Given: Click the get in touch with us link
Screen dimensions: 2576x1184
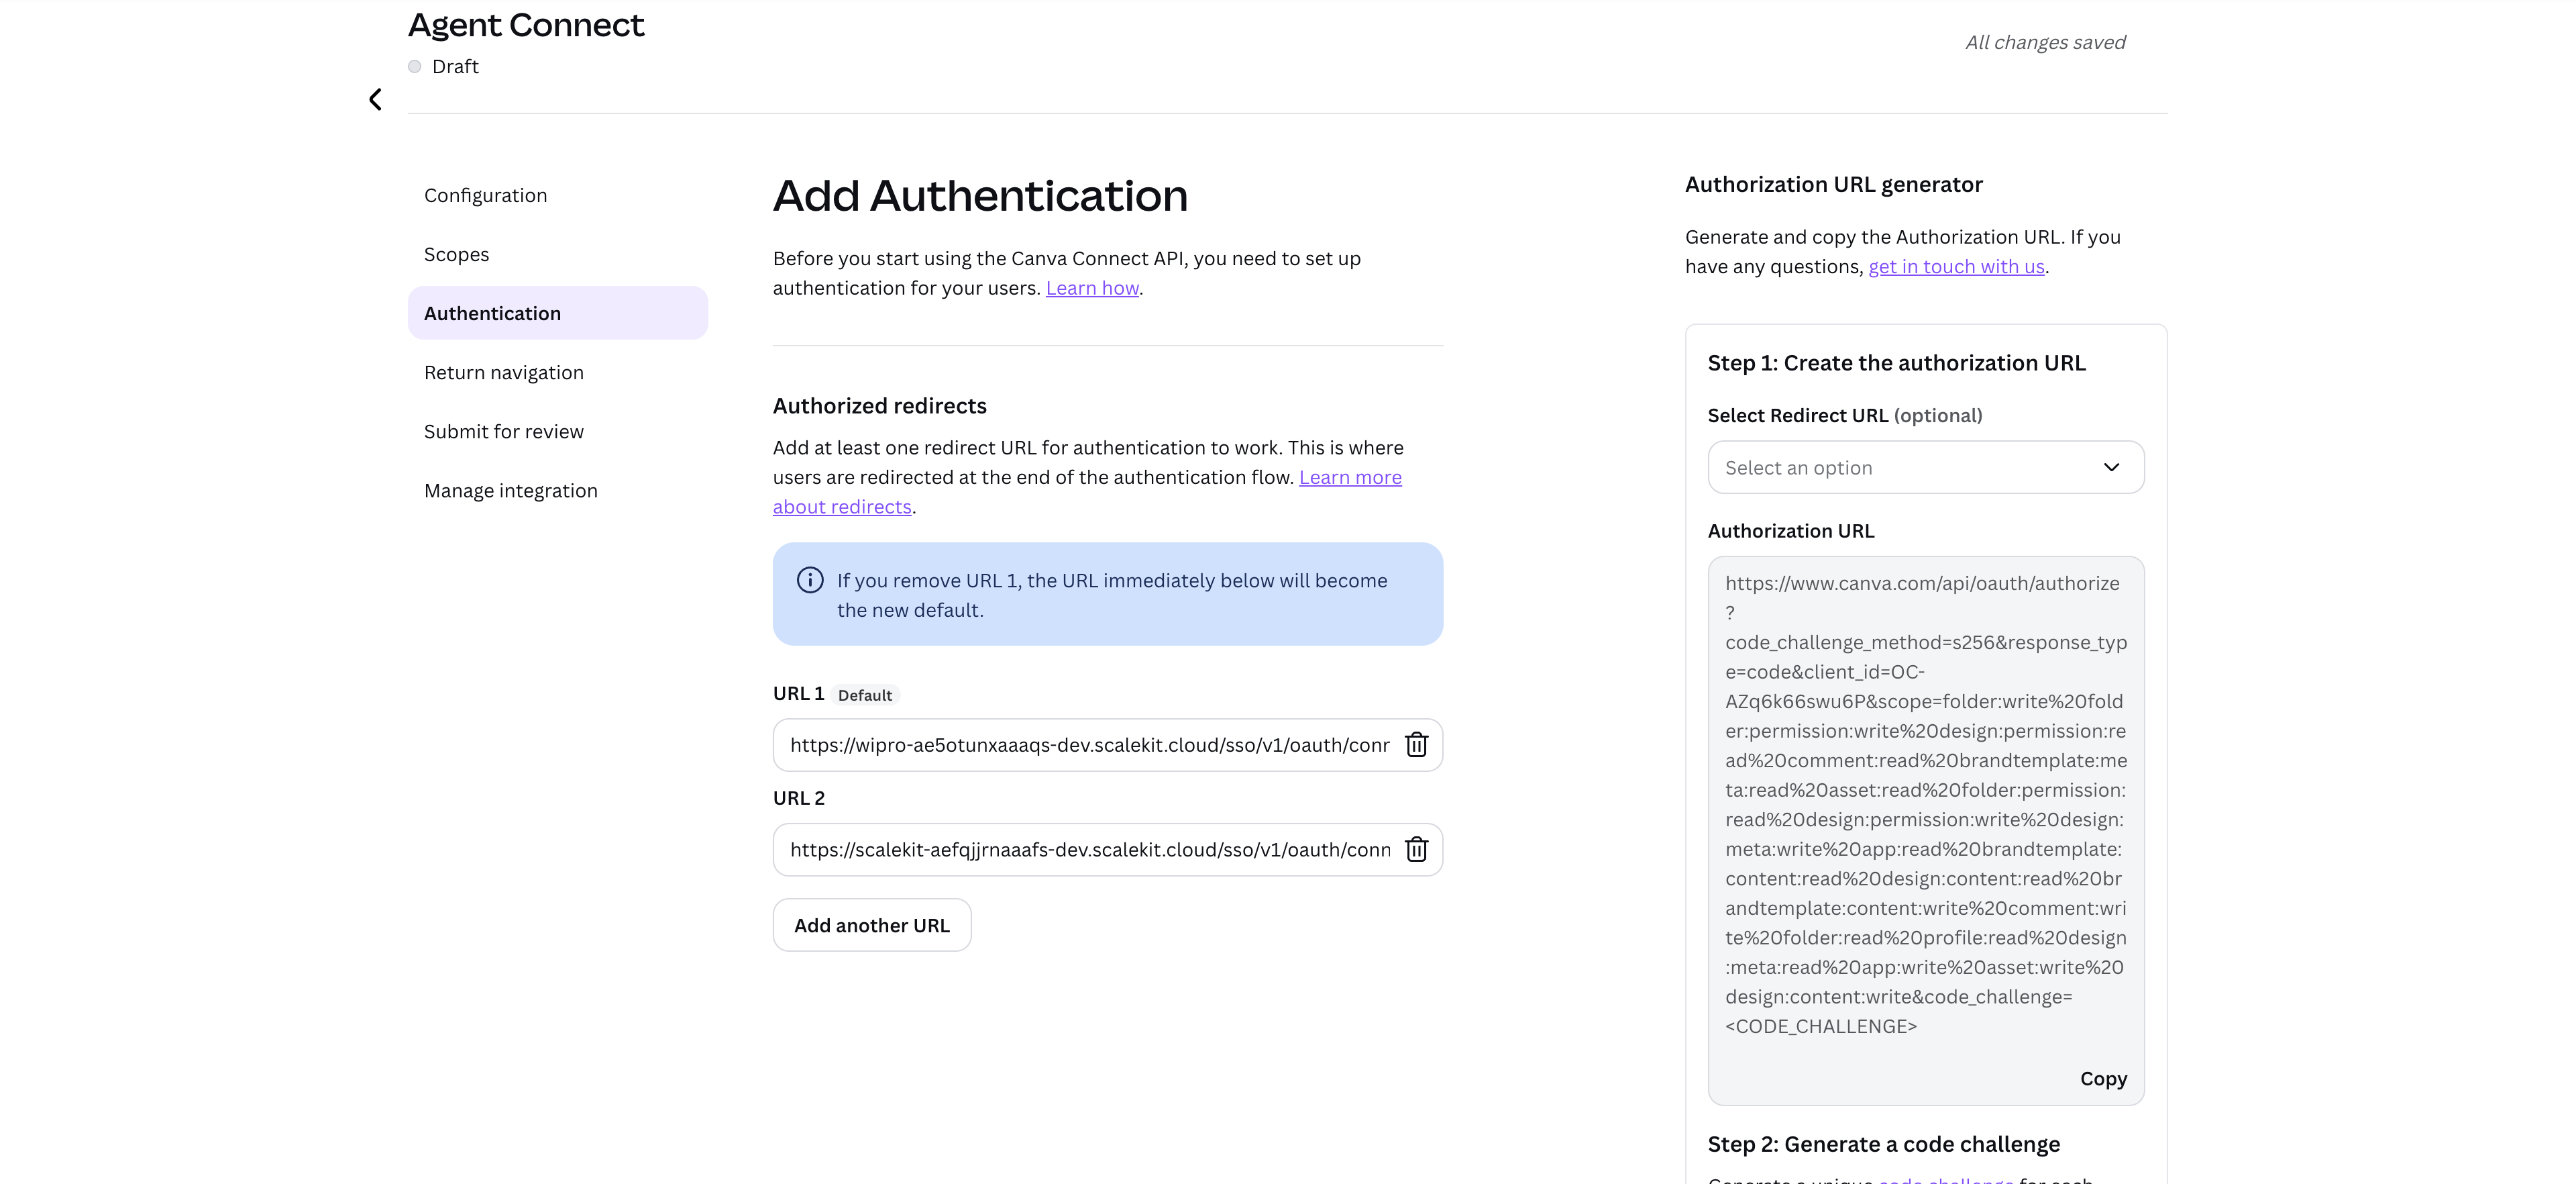Looking at the screenshot, I should point(1956,267).
